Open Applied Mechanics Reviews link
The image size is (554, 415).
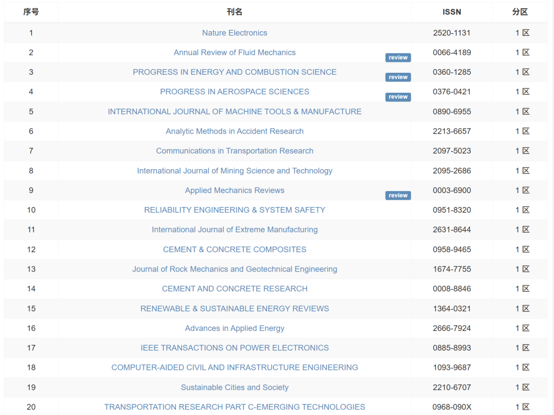point(234,191)
